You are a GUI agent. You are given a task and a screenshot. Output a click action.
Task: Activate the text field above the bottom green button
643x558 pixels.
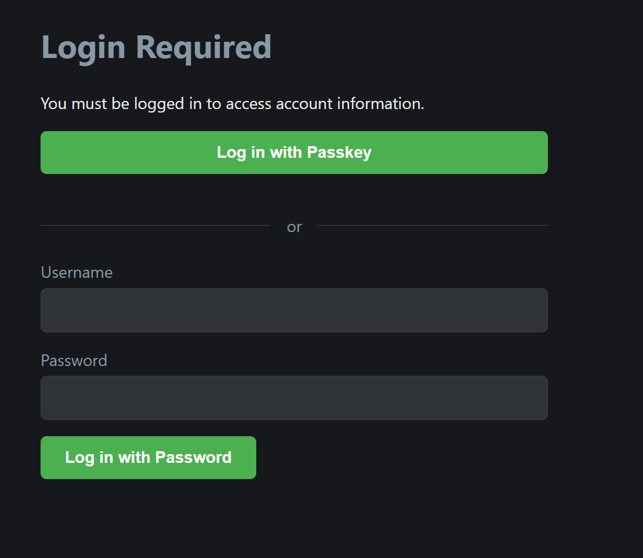[x=294, y=398]
